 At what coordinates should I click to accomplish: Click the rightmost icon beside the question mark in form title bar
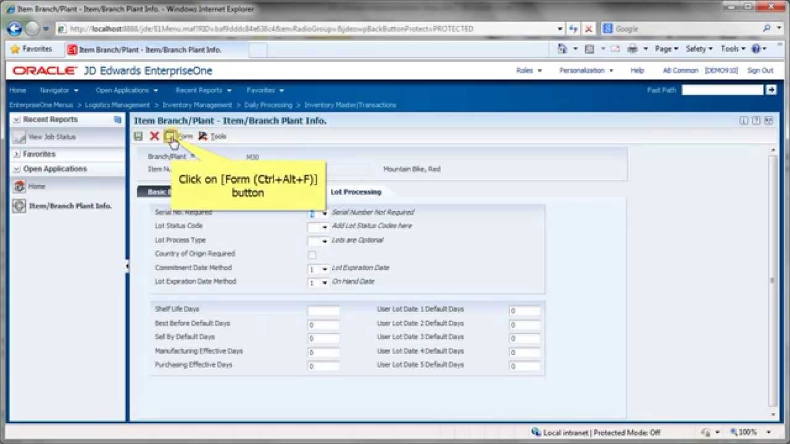768,121
